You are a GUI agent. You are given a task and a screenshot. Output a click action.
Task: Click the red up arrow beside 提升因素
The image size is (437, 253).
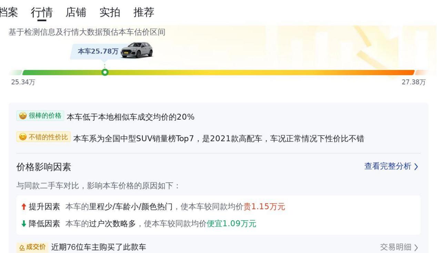point(23,207)
